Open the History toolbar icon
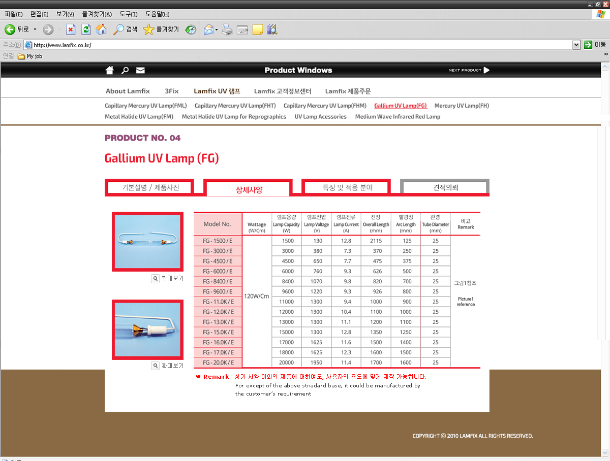 tap(191, 29)
